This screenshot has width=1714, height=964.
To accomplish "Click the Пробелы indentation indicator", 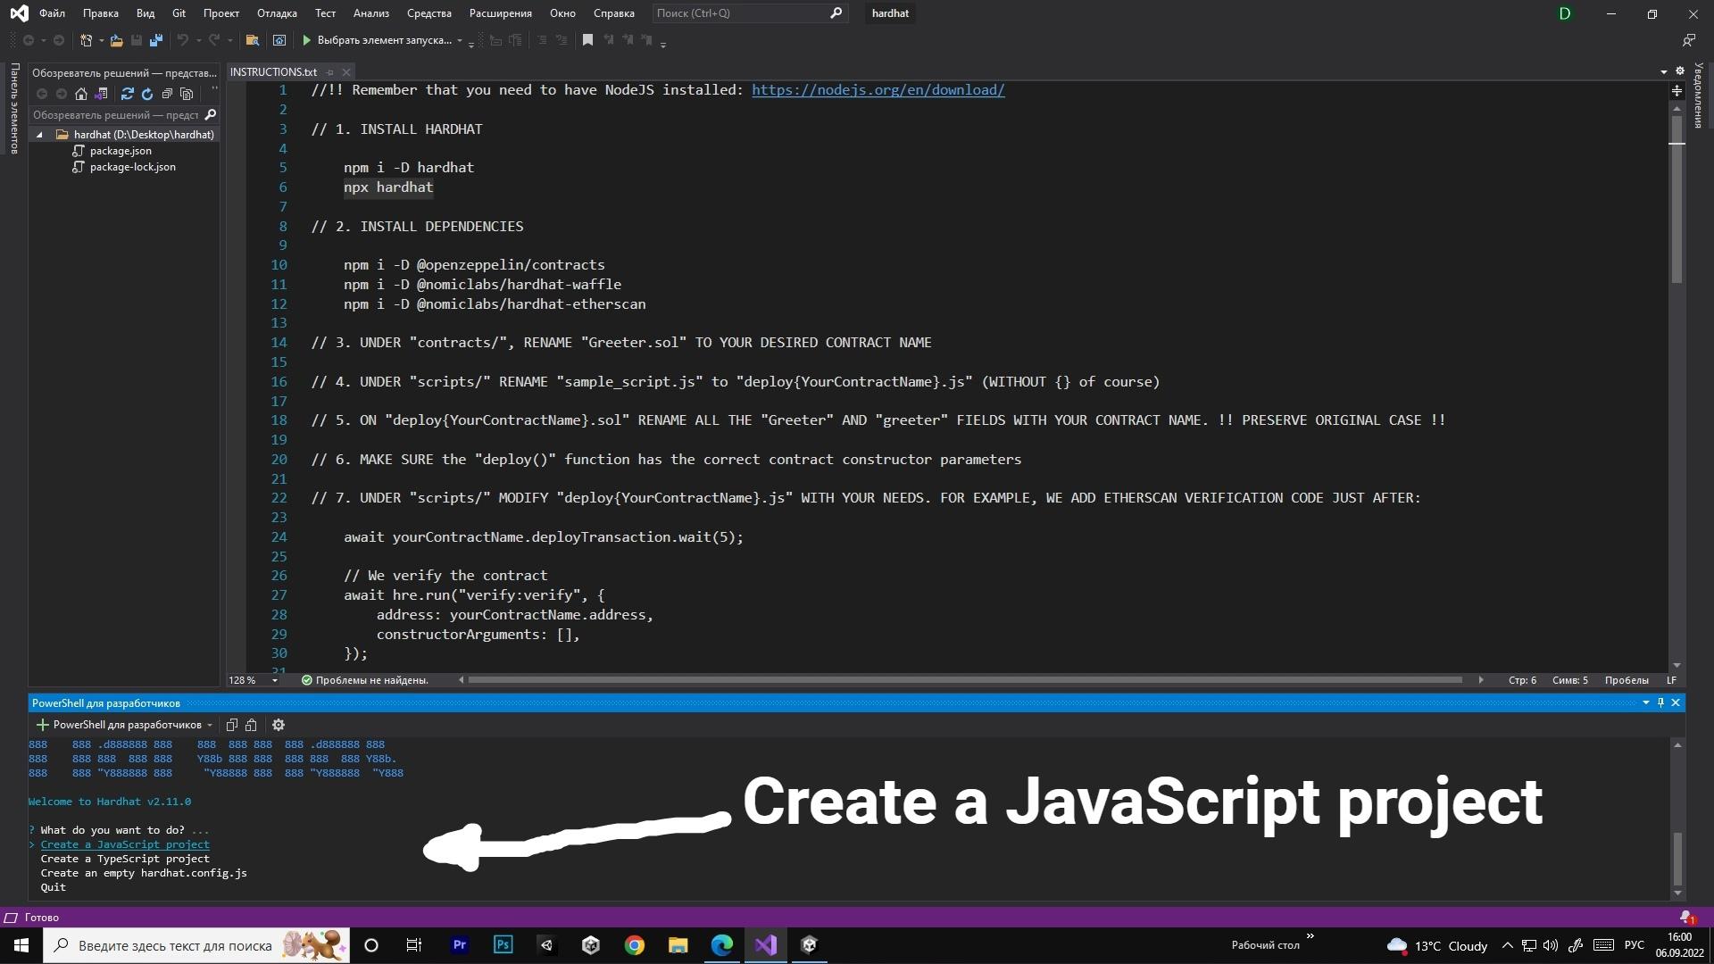I will click(x=1627, y=680).
